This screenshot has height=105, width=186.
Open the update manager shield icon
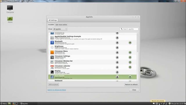[170, 104]
